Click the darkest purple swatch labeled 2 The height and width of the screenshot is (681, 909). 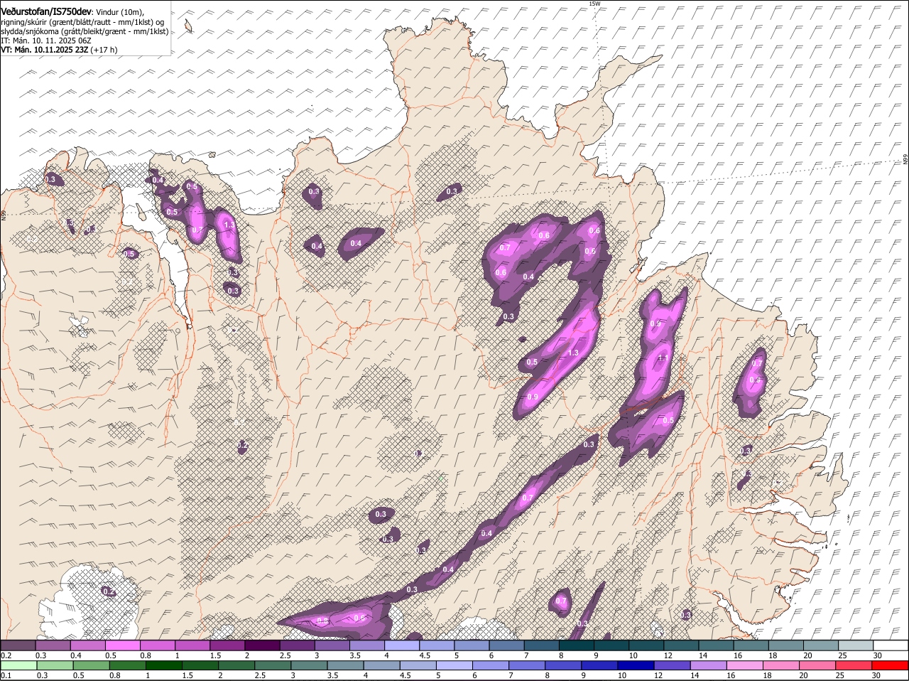pos(262,645)
